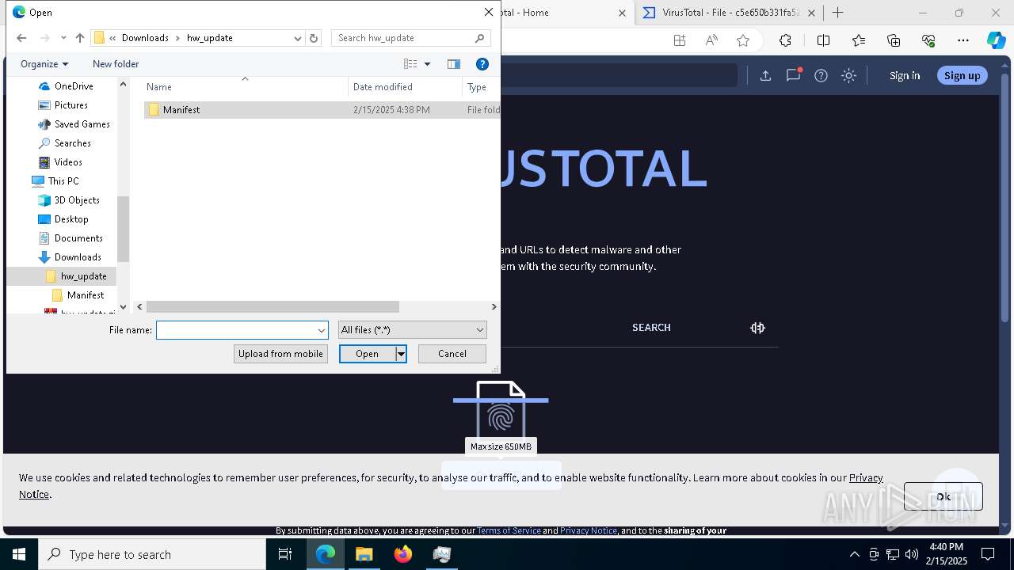Switch to VirusTotal SEARCH tab

(x=651, y=327)
